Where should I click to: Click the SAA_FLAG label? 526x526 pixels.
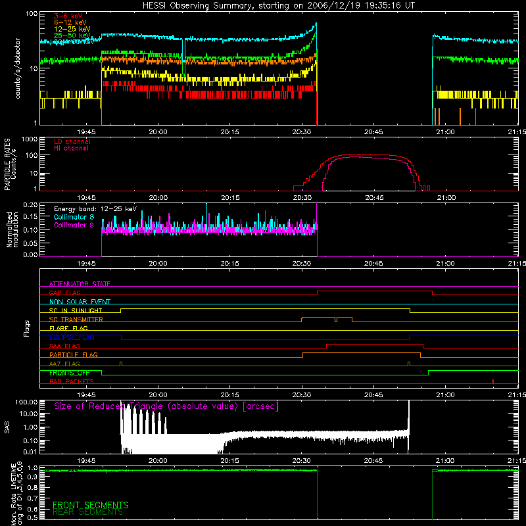tap(64, 346)
